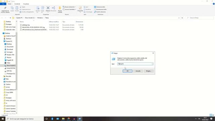Sort by the Dimensione column header
The image size is (215, 121).
pyautogui.click(x=79, y=22)
